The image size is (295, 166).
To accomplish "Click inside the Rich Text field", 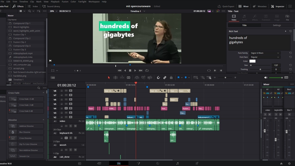I will point(259,43).
